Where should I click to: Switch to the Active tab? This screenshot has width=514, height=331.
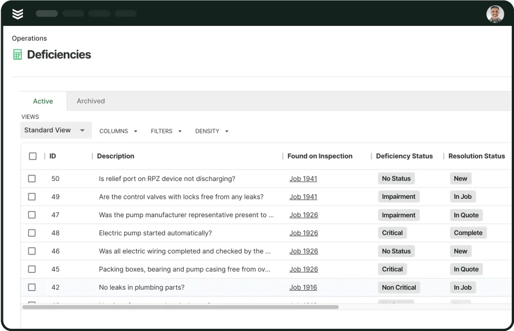click(43, 101)
